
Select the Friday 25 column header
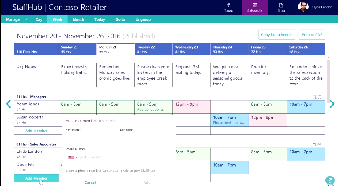tap(268, 49)
